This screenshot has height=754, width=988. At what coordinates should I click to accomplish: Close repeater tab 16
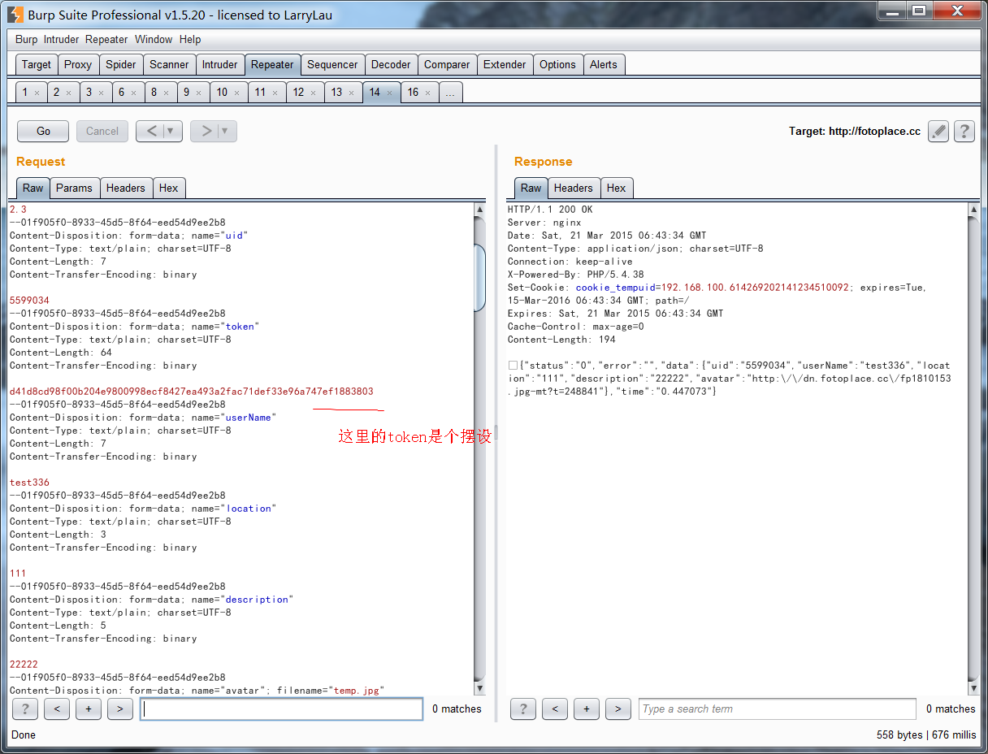click(427, 93)
